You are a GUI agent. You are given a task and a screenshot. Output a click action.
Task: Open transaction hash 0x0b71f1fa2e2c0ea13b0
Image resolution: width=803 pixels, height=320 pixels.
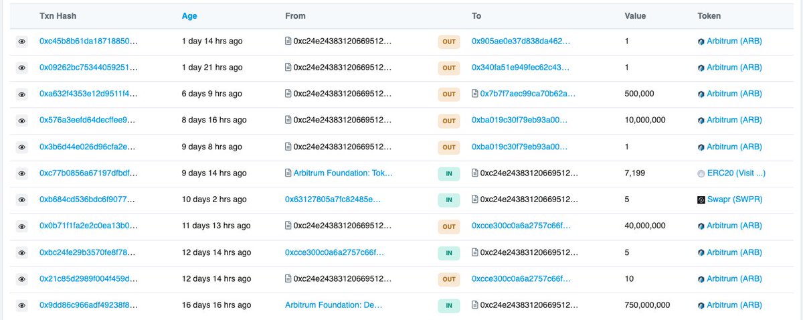pos(88,226)
